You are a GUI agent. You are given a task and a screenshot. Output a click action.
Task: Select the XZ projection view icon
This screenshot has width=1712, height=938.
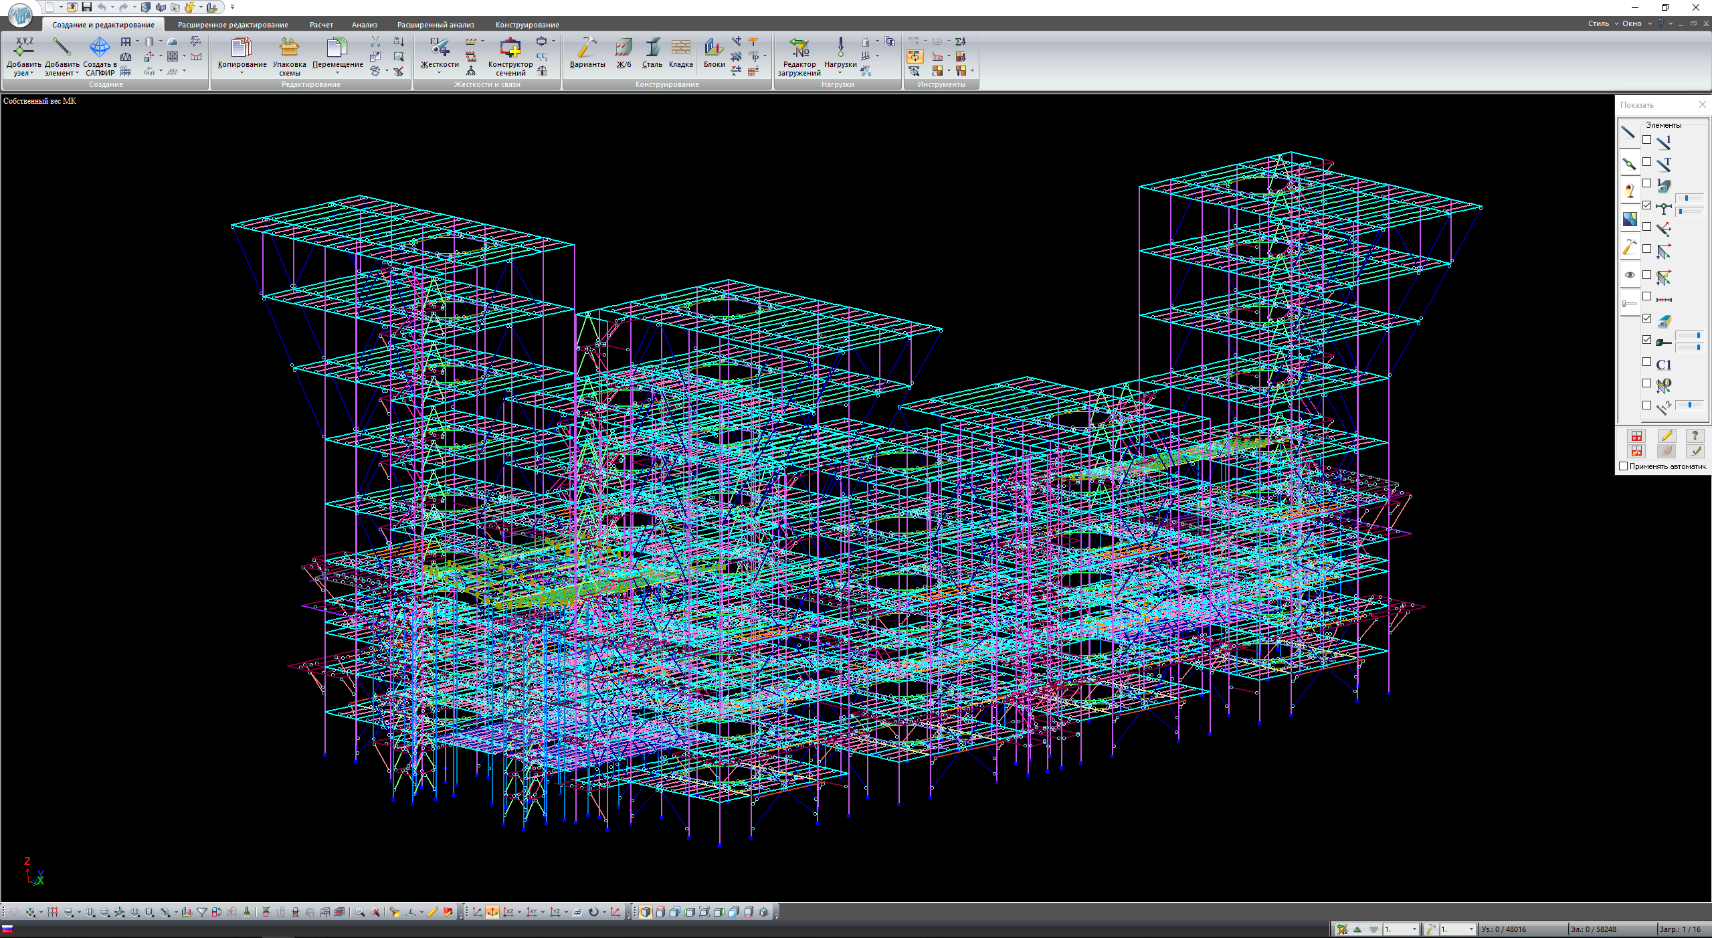tap(508, 913)
